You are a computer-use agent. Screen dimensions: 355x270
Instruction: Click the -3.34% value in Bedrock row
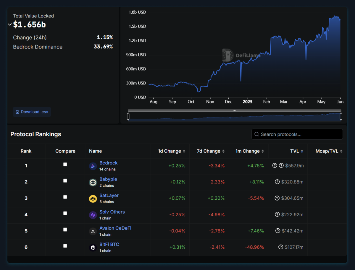pos(217,166)
